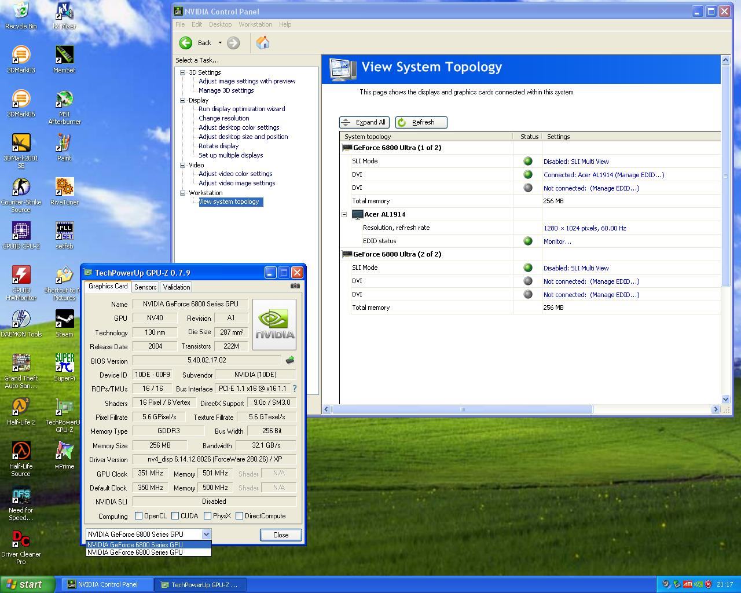This screenshot has height=593, width=741.
Task: Open the kX Mixer desktop icon
Action: 64,15
